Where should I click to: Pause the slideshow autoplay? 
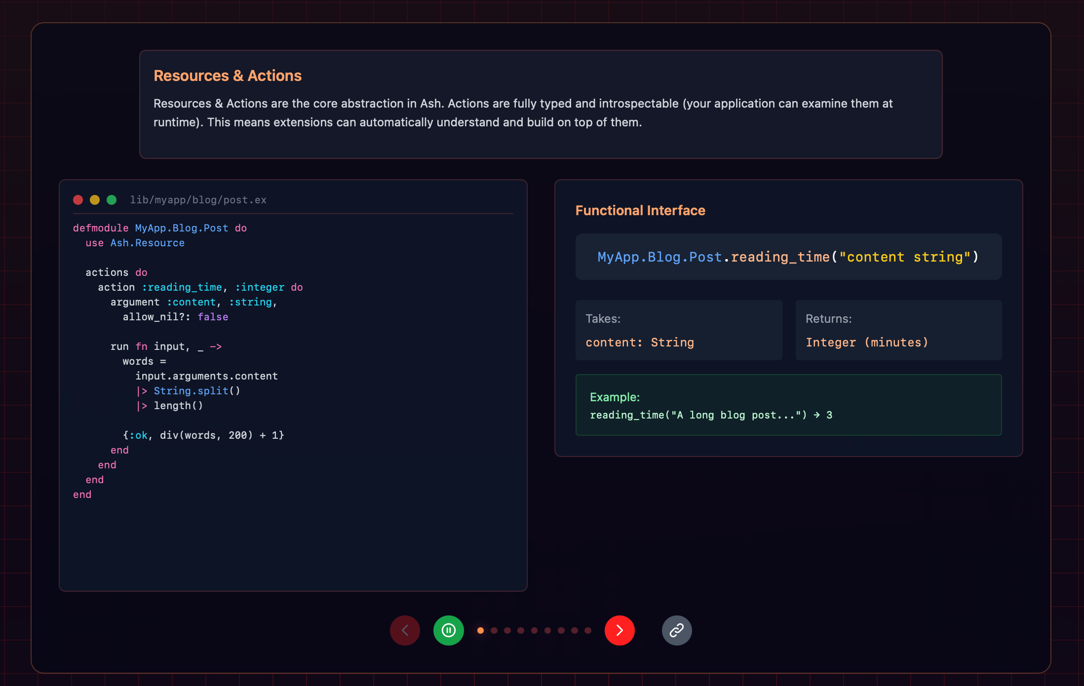coord(448,630)
